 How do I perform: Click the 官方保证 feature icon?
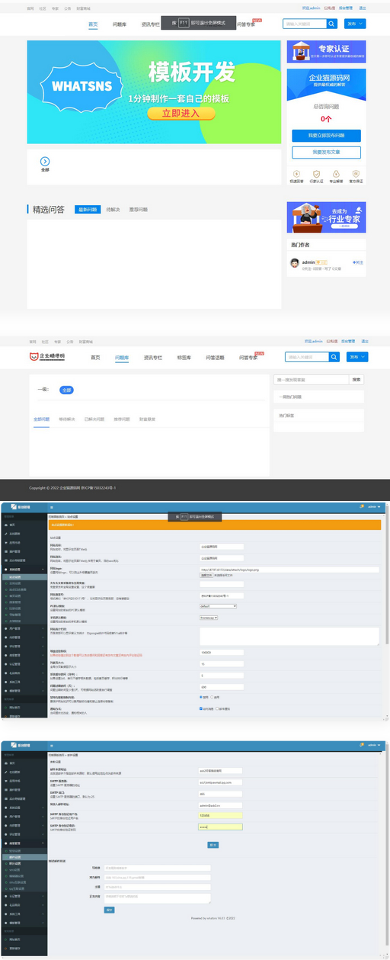coord(356,174)
